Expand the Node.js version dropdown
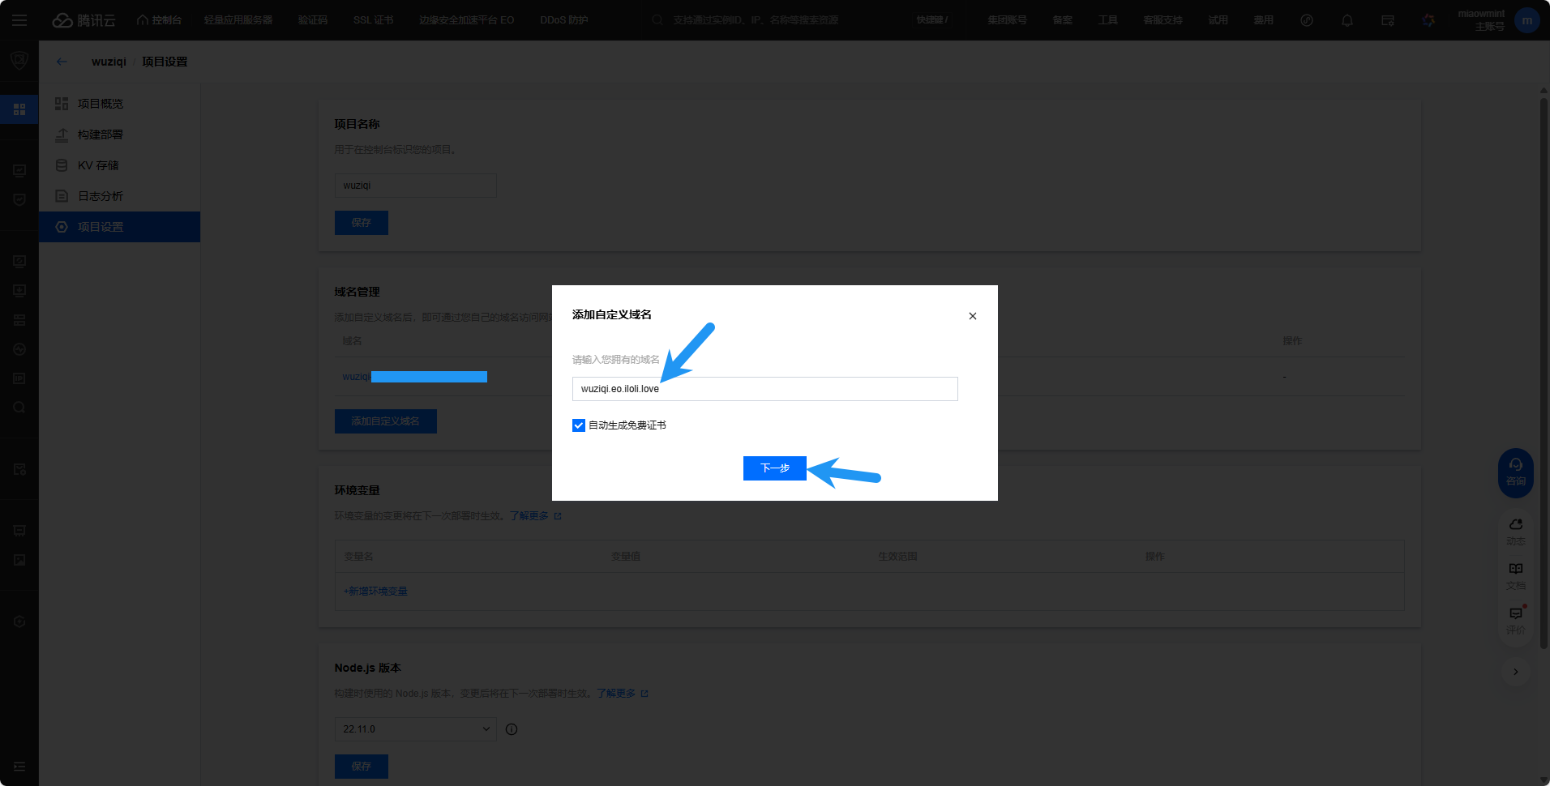Screen dimensions: 1550x786 coord(415,729)
